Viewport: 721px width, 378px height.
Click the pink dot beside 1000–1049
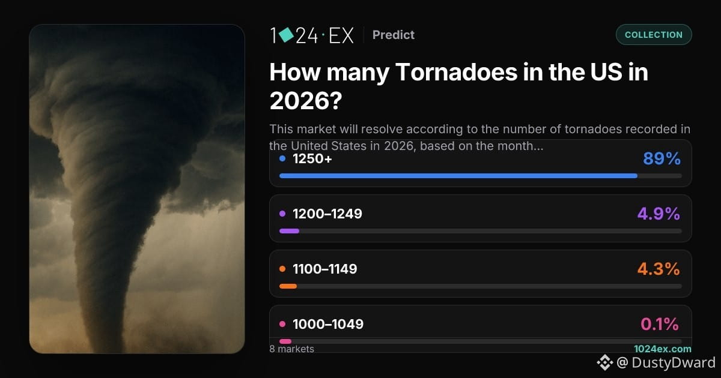click(x=282, y=324)
